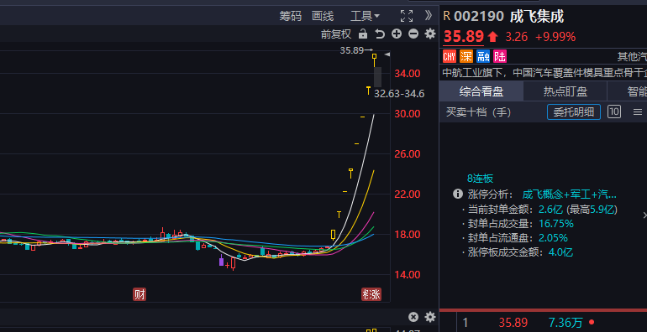This screenshot has width=647, height=332.
Task: Toggle the 10-level order depth icon
Action: pos(614,112)
